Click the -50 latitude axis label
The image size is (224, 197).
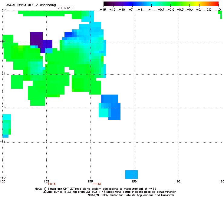3,178
